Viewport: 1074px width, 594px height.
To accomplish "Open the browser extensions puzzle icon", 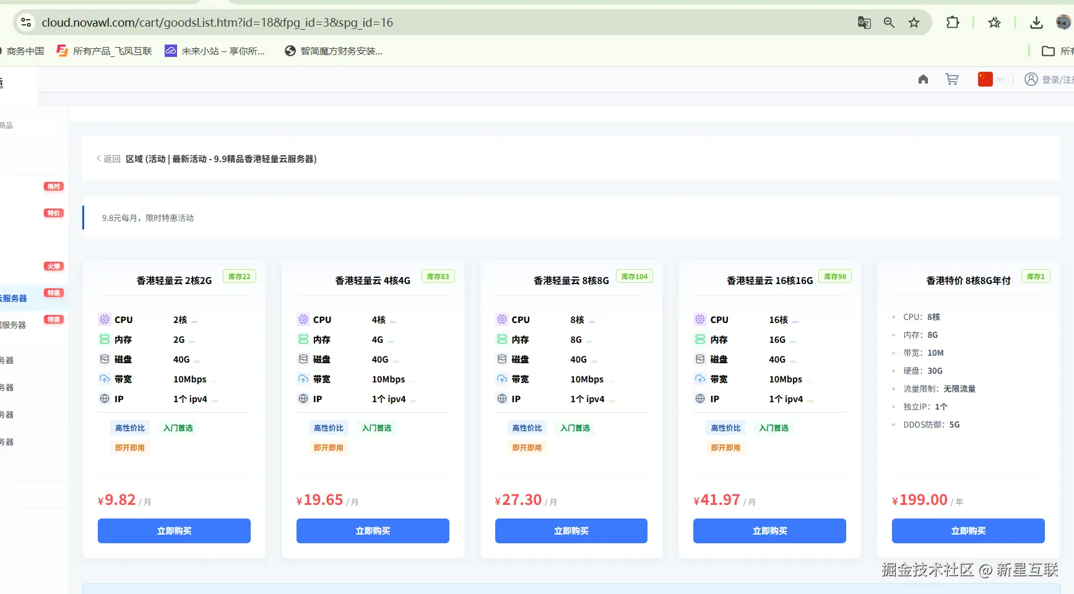I will pyautogui.click(x=953, y=23).
